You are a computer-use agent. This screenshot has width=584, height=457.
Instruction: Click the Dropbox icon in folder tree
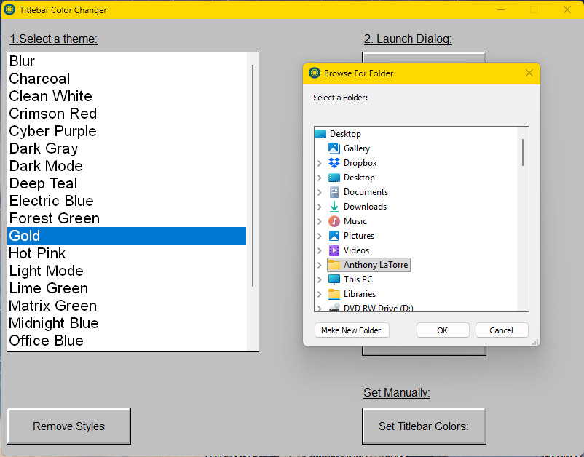click(x=334, y=162)
